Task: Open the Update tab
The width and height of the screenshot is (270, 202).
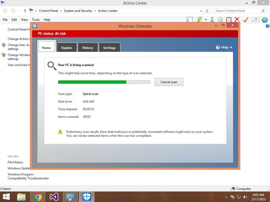Action: click(x=67, y=47)
